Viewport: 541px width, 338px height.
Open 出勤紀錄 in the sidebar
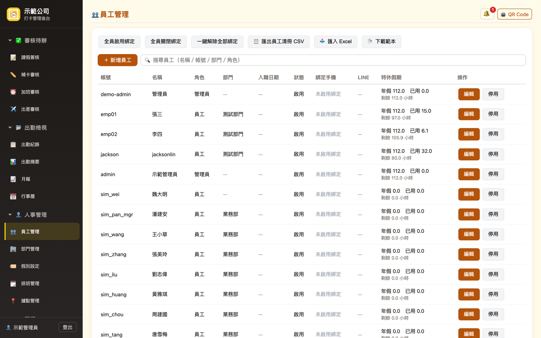click(42, 144)
